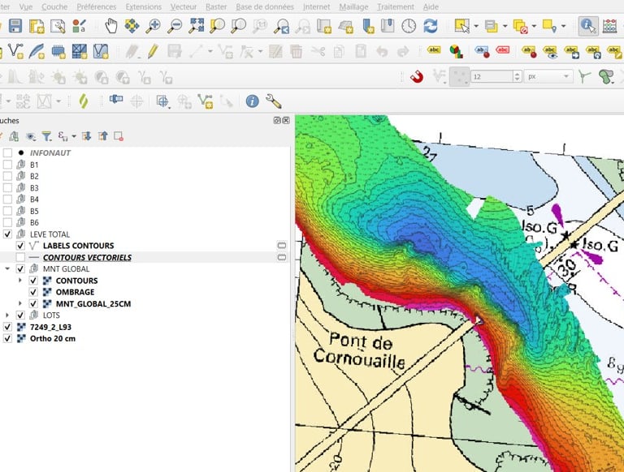Uncheck the LEVE TOTAL group

click(x=7, y=234)
